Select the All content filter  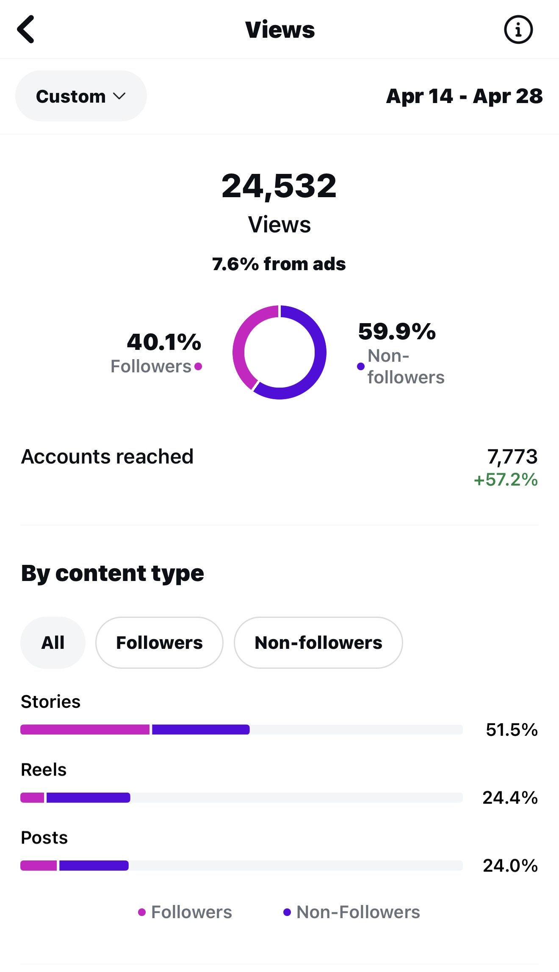53,642
